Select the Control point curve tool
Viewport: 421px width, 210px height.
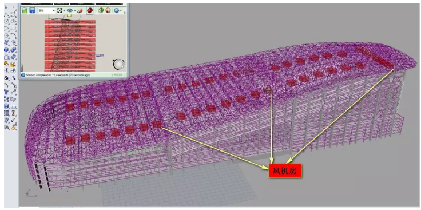(x=13, y=14)
